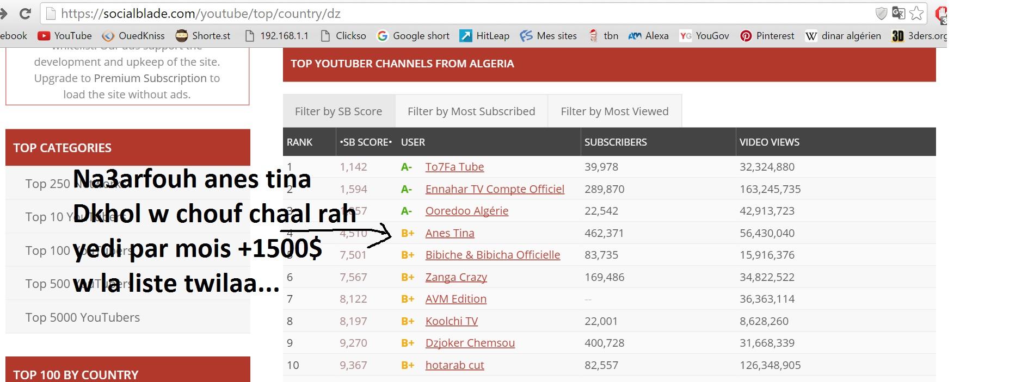Open the 3ders.org bookmark
Viewport: 1034px width, 382px height.
[x=919, y=36]
